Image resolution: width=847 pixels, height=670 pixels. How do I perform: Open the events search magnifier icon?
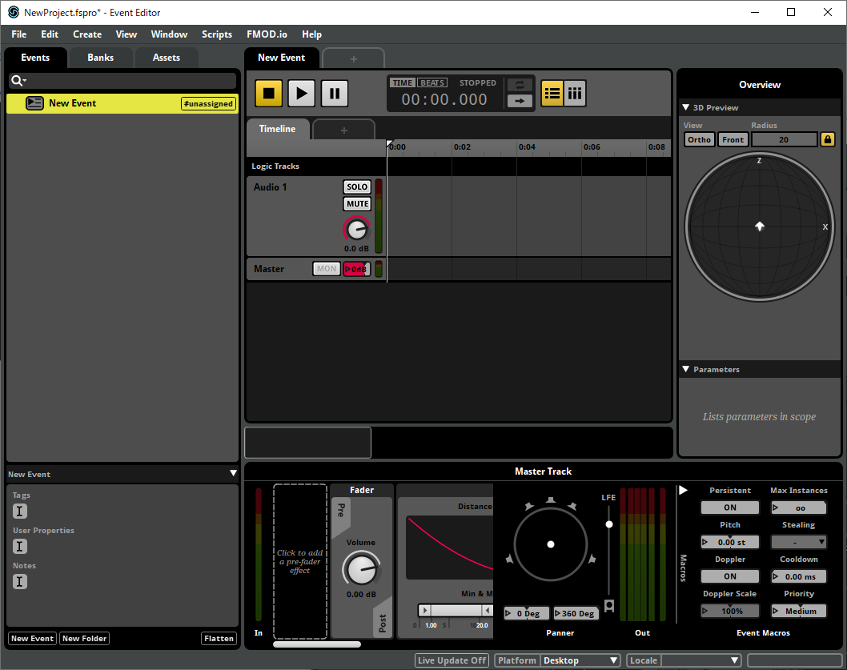(x=18, y=81)
